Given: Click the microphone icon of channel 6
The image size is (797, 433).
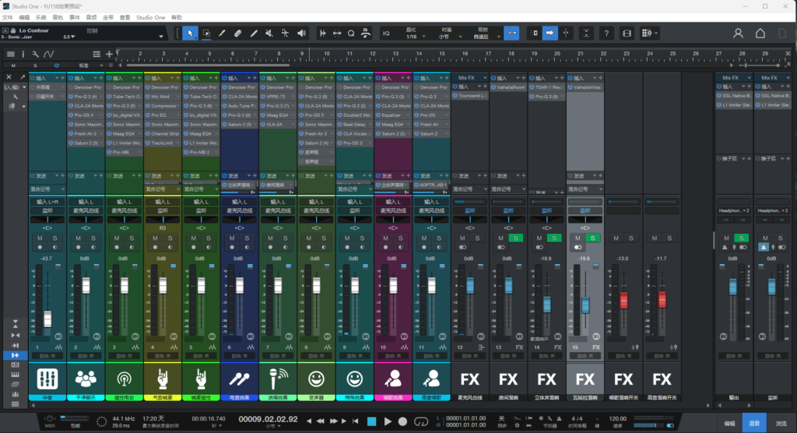Looking at the screenshot, I should (x=239, y=379).
